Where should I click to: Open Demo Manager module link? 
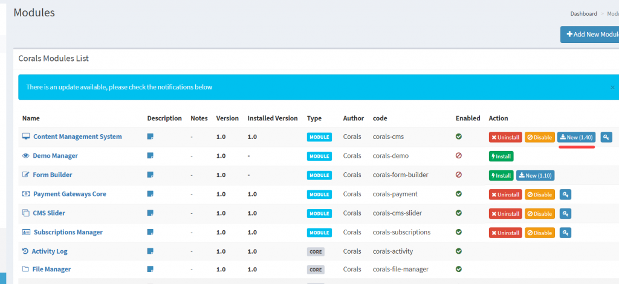tap(55, 156)
